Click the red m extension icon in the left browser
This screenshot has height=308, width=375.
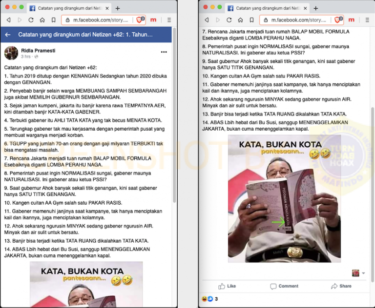pyautogui.click(x=153, y=20)
